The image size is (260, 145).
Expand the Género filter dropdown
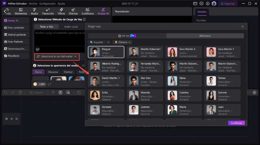click(x=122, y=42)
